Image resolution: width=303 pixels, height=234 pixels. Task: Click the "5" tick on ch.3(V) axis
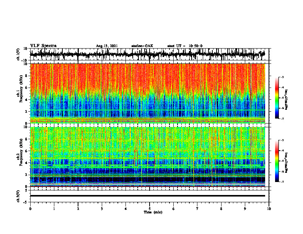click(26, 190)
